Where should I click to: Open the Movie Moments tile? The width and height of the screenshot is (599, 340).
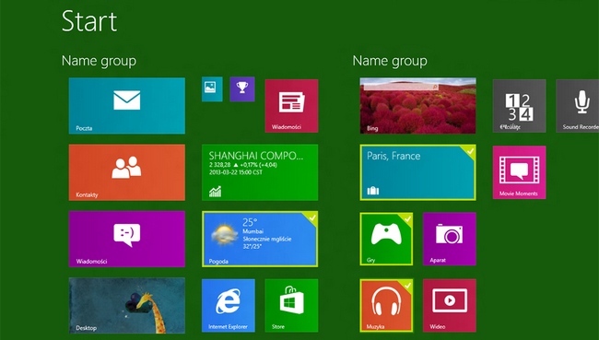tap(519, 172)
